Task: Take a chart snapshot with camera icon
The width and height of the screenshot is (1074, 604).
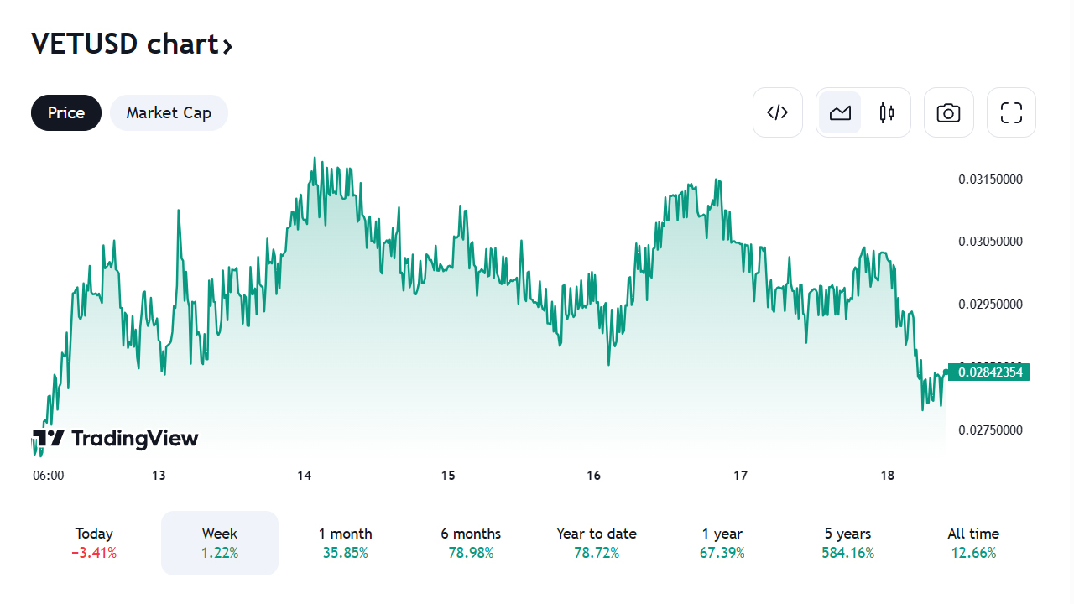Action: (x=948, y=112)
